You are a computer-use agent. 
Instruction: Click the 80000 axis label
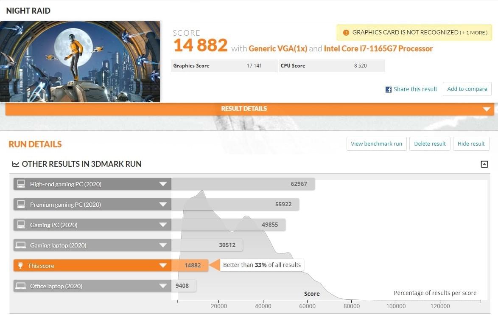pos(352,306)
